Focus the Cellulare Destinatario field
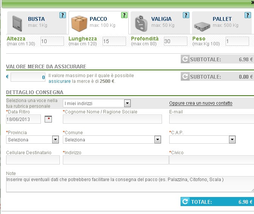 [x=33, y=160]
